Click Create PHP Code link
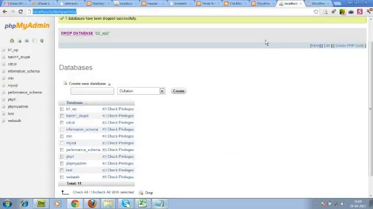The height and width of the screenshot is (209, 373). click(x=350, y=45)
